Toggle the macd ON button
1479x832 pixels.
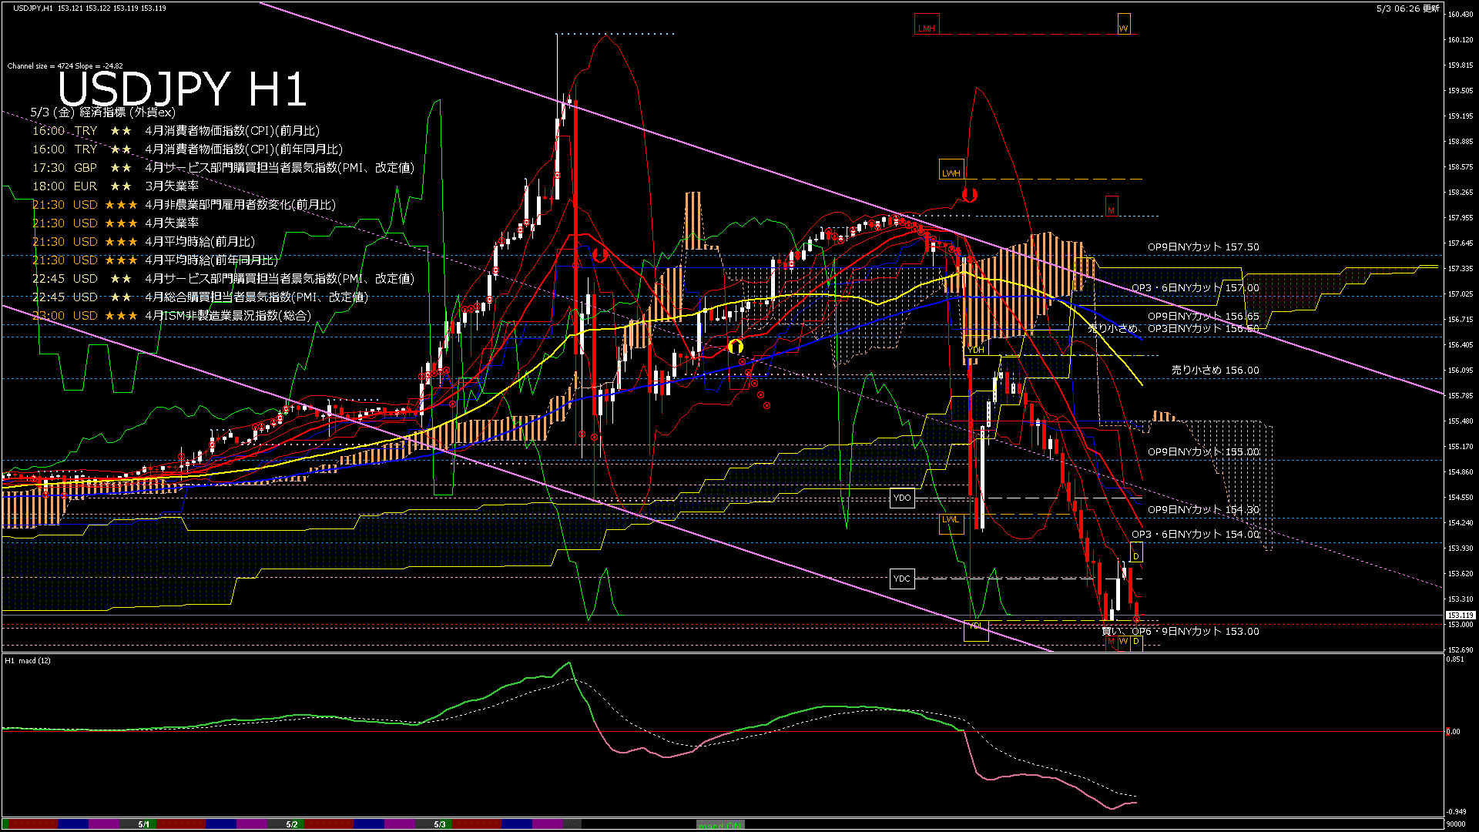click(720, 825)
